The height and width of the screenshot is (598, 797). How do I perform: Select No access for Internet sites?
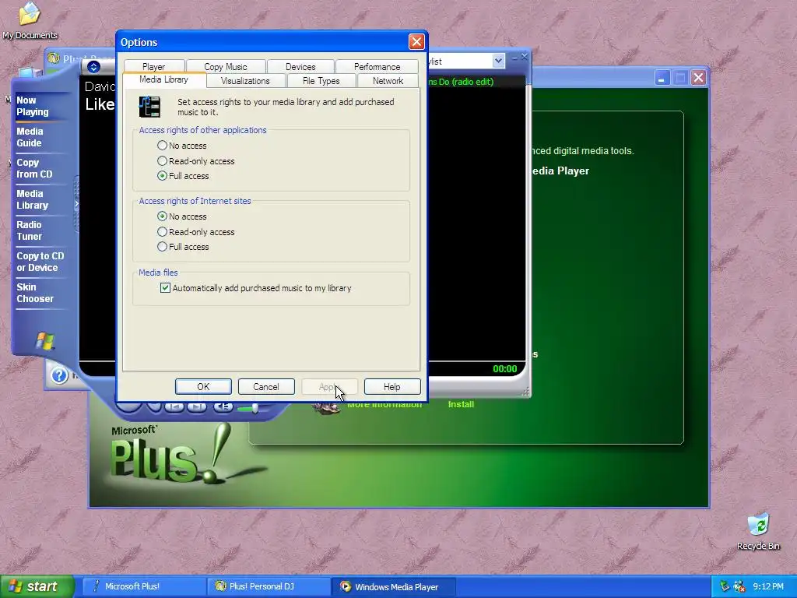tap(182, 216)
